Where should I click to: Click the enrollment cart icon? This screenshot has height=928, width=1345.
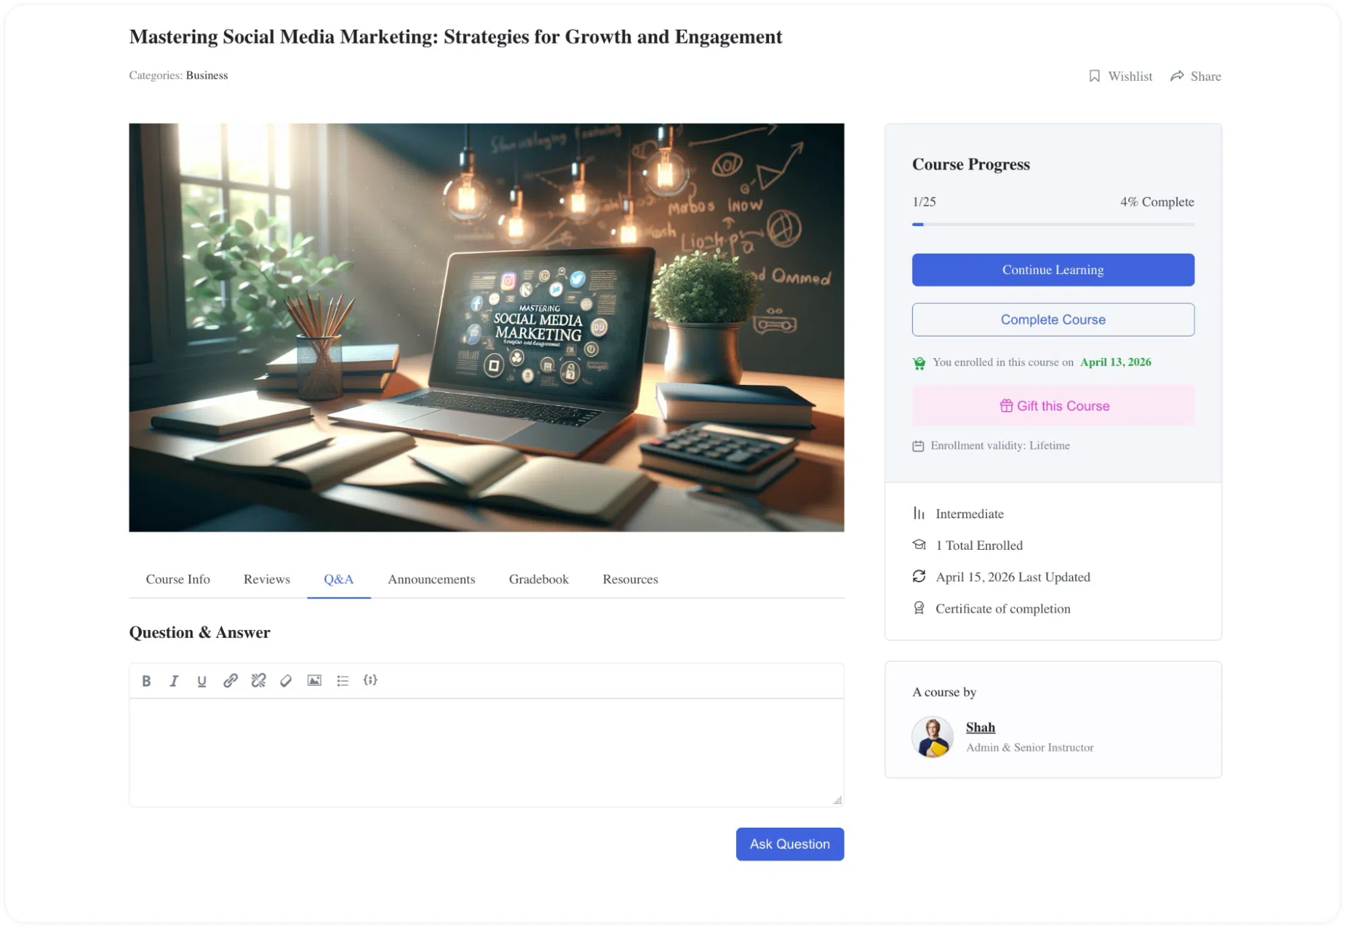pos(918,363)
